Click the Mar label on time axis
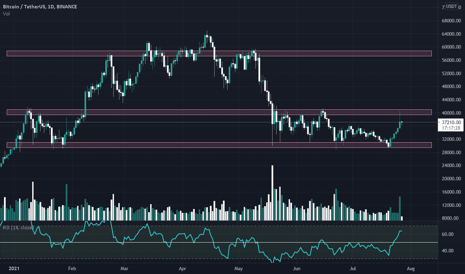 (x=124, y=269)
